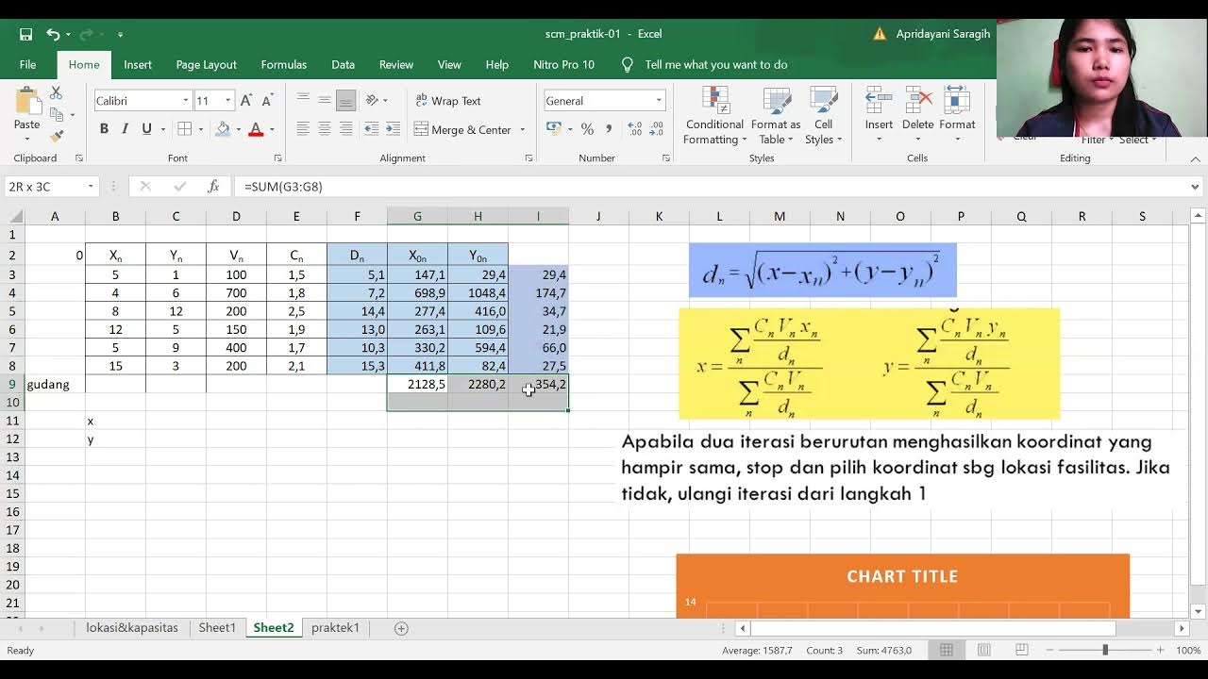Image resolution: width=1208 pixels, height=679 pixels.
Task: Open the font size dropdown
Action: [227, 101]
